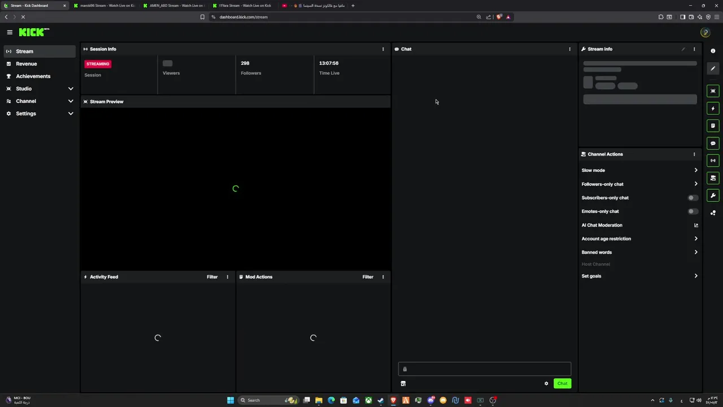723x407 pixels.
Task: Open Session Info options menu
Action: click(x=383, y=49)
